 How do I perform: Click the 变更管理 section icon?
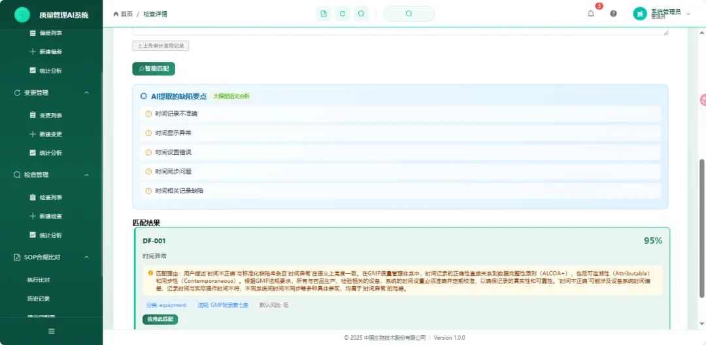tap(18, 93)
